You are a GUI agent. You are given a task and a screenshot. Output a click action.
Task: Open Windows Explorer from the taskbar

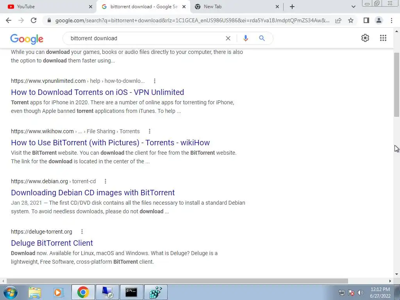(x=35, y=292)
